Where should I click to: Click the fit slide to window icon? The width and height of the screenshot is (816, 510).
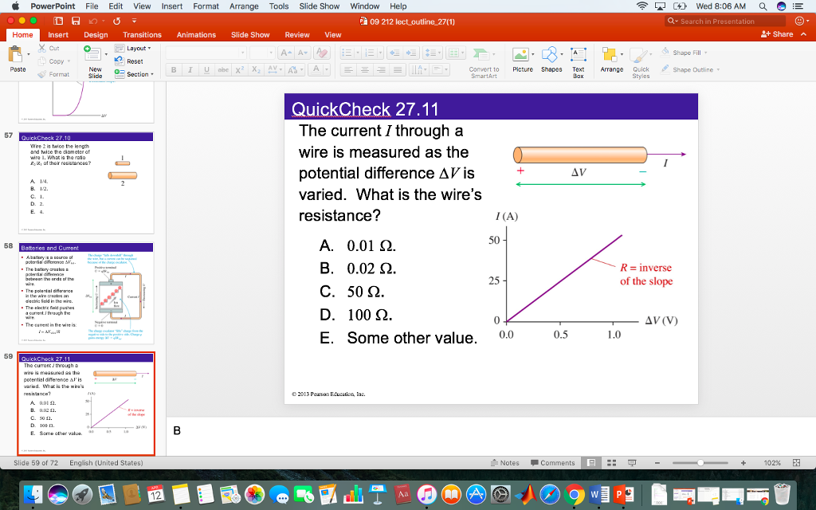pos(798,463)
